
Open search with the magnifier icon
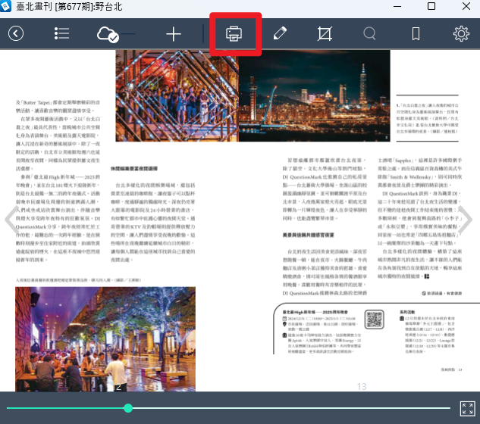[x=369, y=33]
